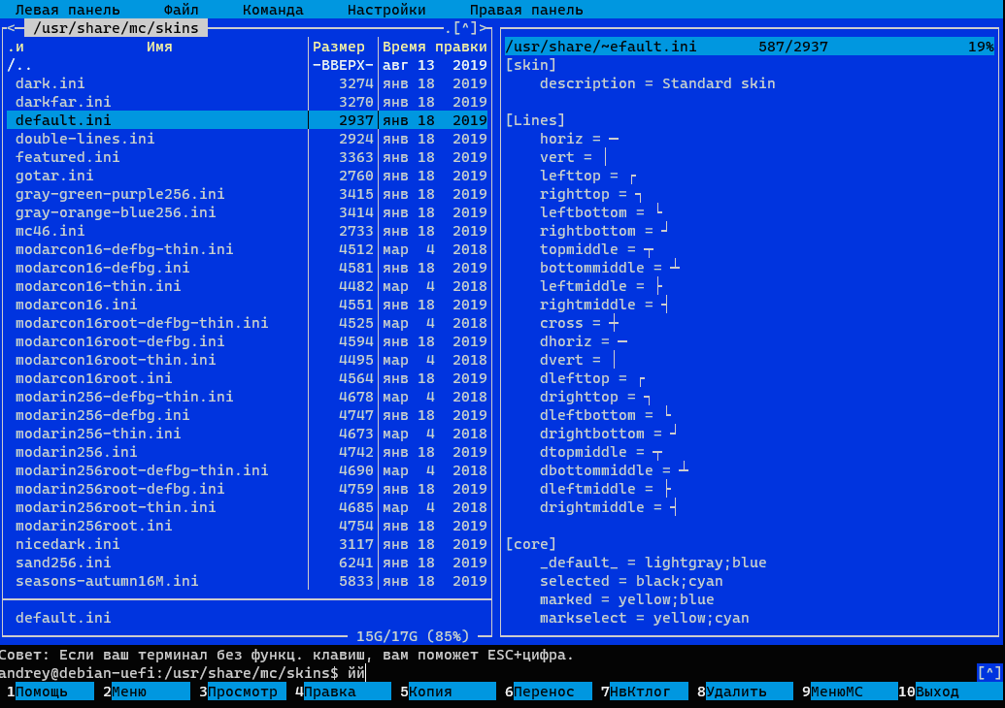Open the Правая панель menu
Image resolution: width=1005 pixels, height=708 pixels.
click(x=526, y=10)
